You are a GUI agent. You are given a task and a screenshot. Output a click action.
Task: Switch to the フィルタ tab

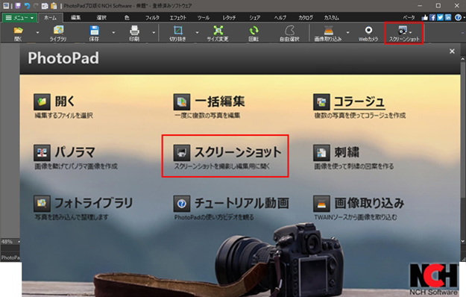pos(152,18)
